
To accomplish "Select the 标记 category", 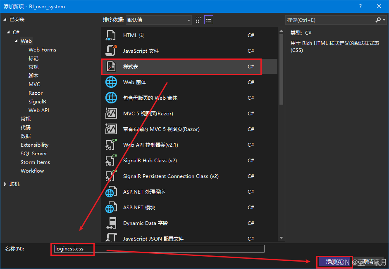I will (x=33, y=58).
